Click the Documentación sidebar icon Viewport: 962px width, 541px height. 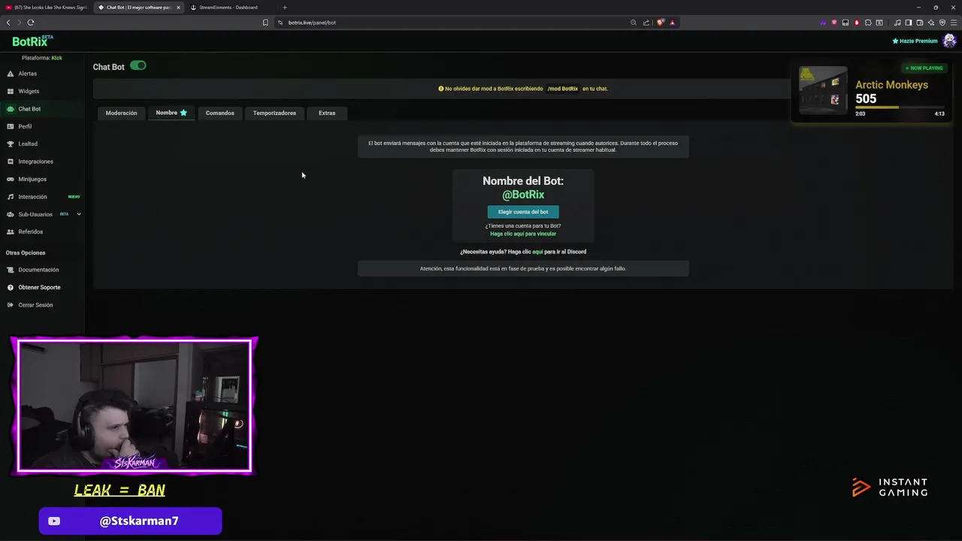coord(11,270)
